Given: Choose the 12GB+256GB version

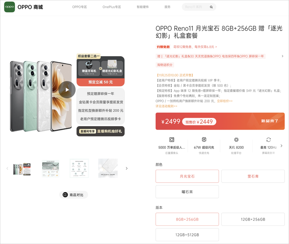Looking at the screenshot, I should pos(253,219).
